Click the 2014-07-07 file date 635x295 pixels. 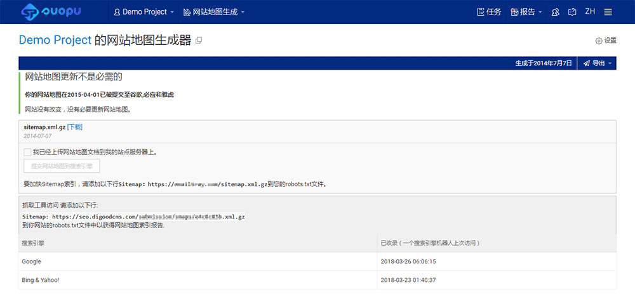[37, 136]
